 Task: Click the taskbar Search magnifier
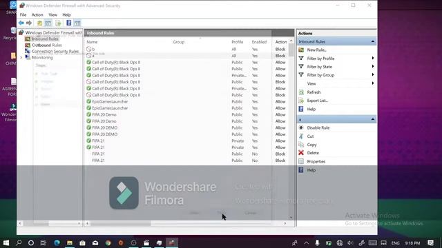(x=19, y=242)
